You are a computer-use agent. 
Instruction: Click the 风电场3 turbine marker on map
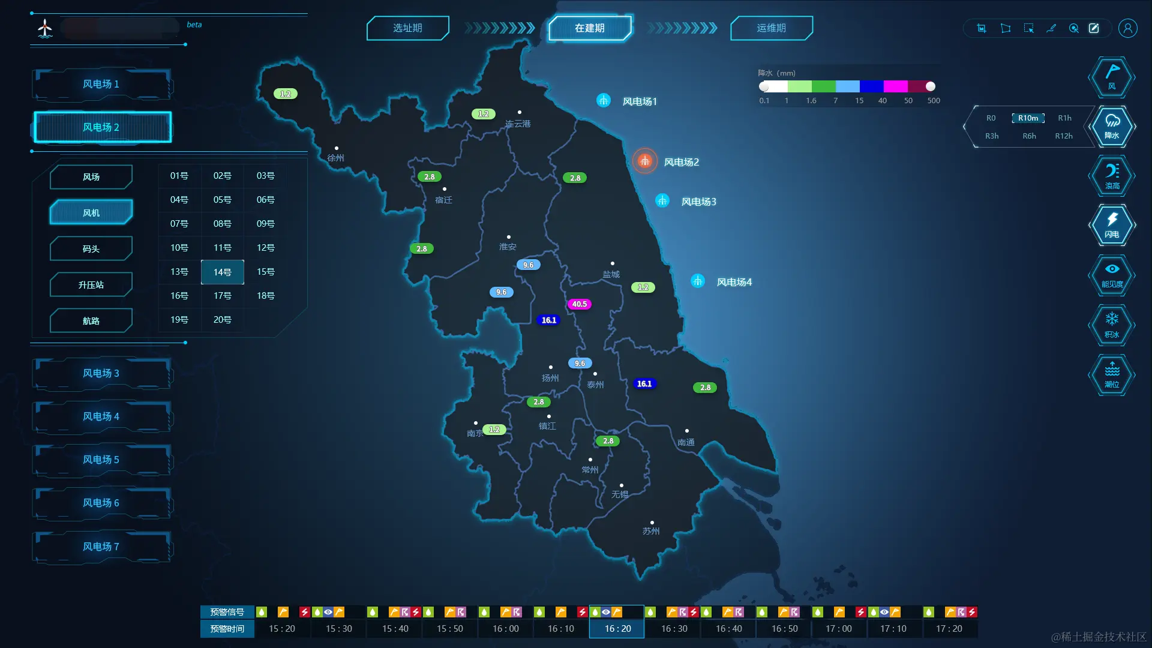coord(662,201)
